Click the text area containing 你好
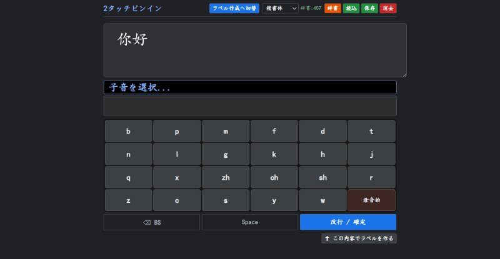500x259 pixels. coord(255,51)
